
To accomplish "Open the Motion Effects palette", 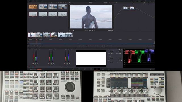I will coord(44,46).
